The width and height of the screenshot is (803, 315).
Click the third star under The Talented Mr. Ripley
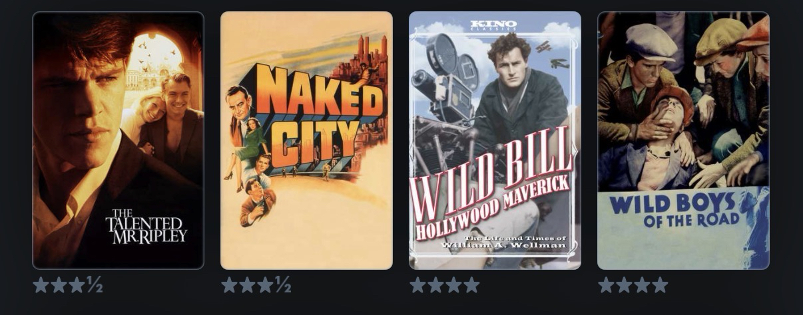click(x=77, y=285)
